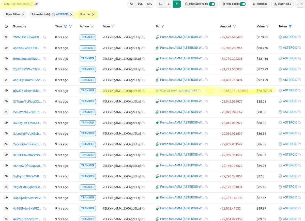Click the incoming green down arrow icon
Image resolution: width=305 pixels, height=221 pixels.
168,4
